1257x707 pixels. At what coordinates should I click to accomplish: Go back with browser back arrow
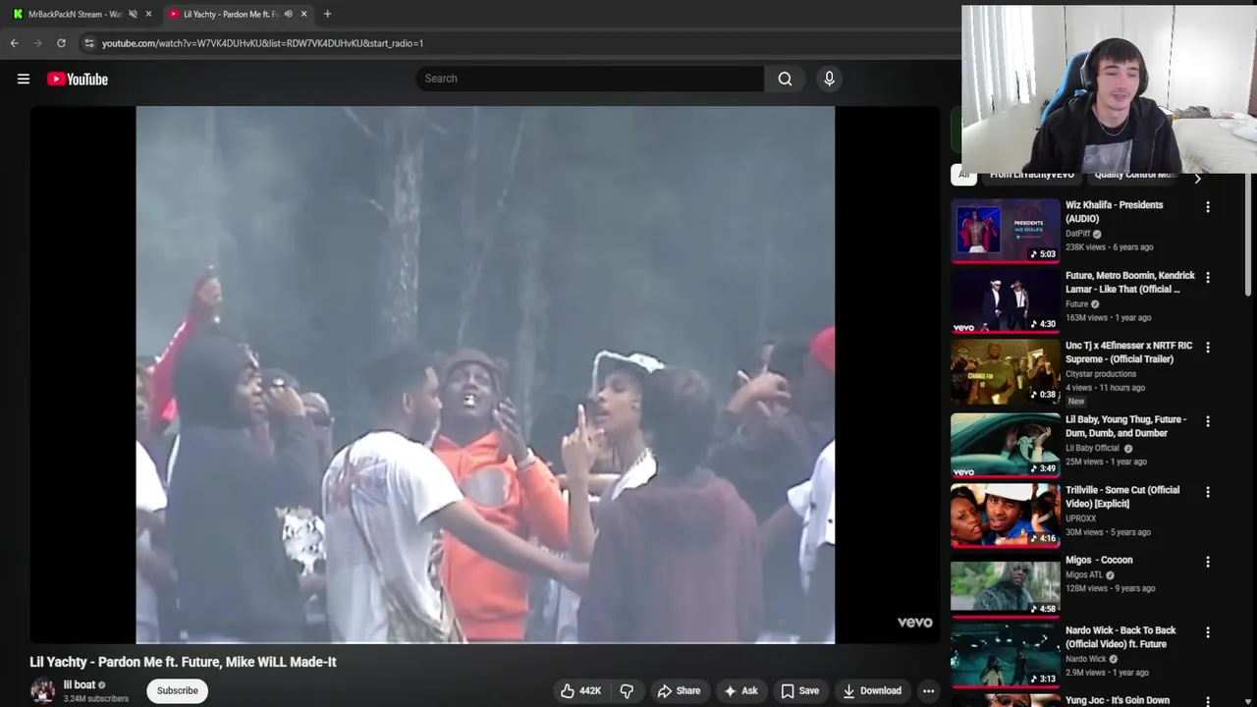click(x=14, y=43)
